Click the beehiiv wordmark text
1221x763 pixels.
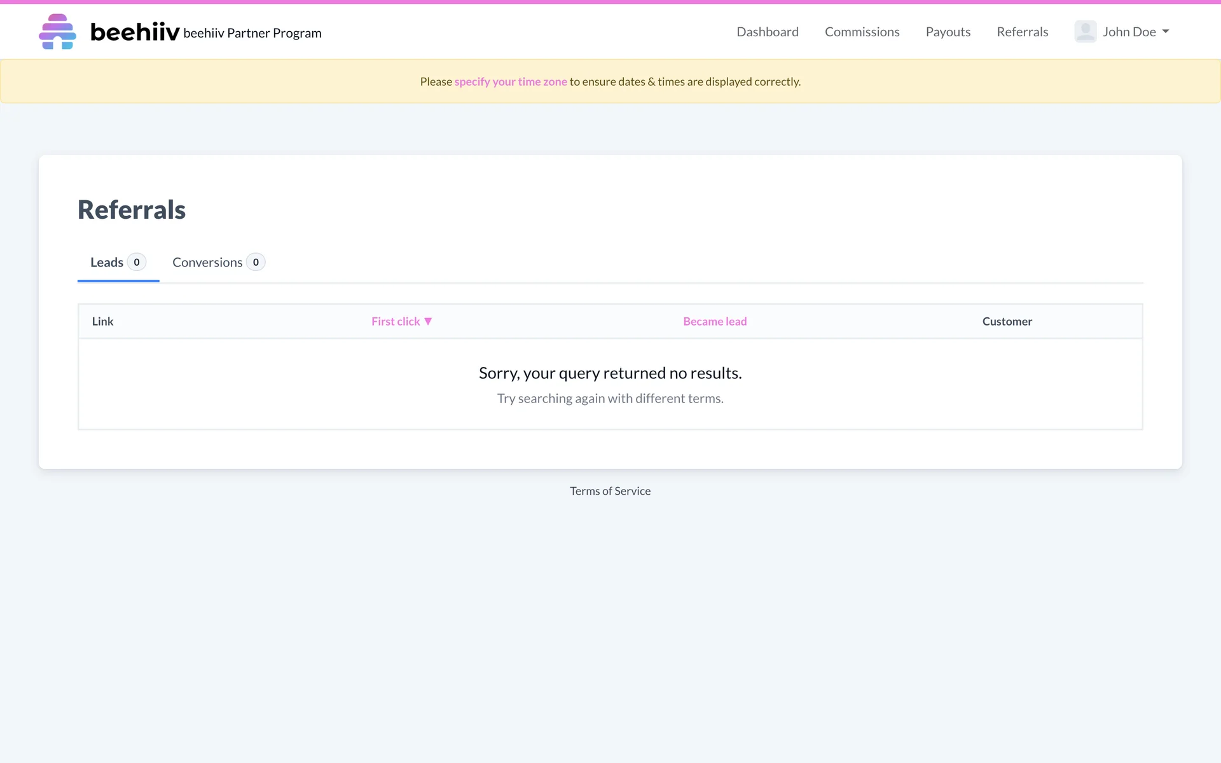[135, 32]
